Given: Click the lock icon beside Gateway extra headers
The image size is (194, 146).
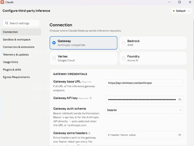Looking at the screenshot, I should click(89, 133).
